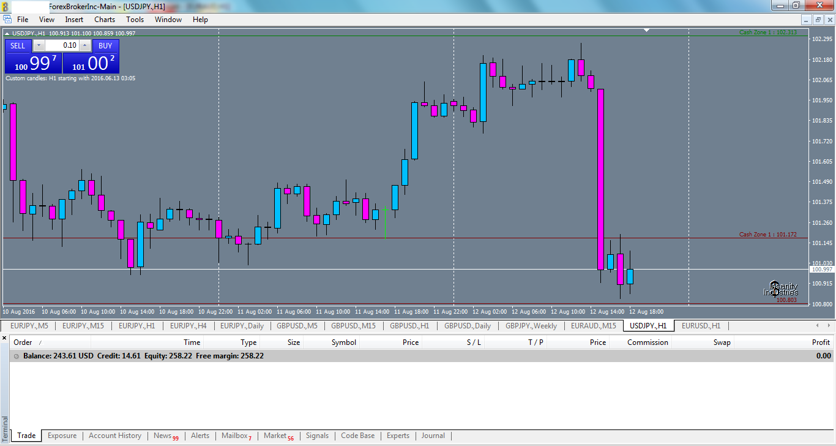Click the MetaTrader chart icon beside File menu

(7, 19)
